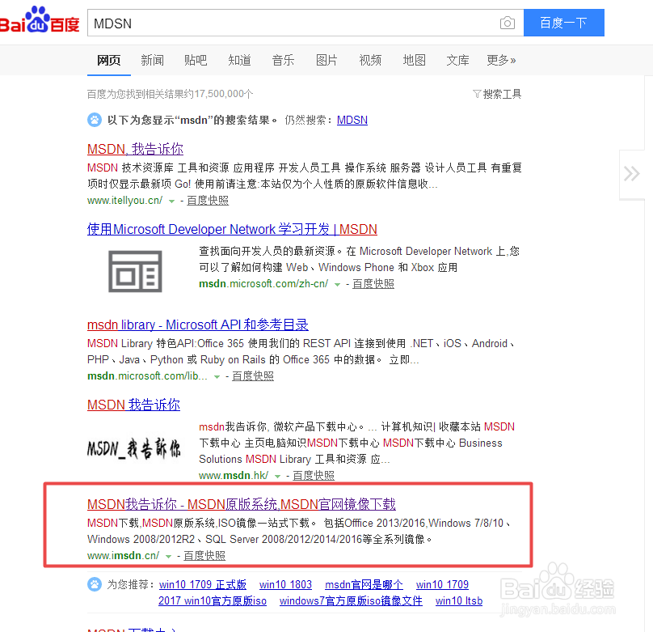Switch to the 文库 tab
Image resolution: width=653 pixels, height=632 pixels.
click(457, 61)
